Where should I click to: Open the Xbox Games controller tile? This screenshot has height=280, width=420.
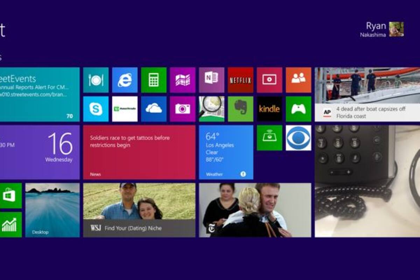click(x=299, y=109)
